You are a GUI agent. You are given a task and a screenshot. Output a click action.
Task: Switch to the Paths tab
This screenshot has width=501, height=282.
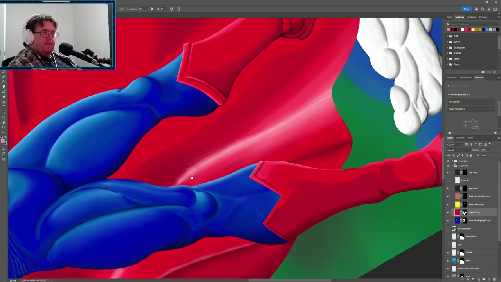pos(470,138)
